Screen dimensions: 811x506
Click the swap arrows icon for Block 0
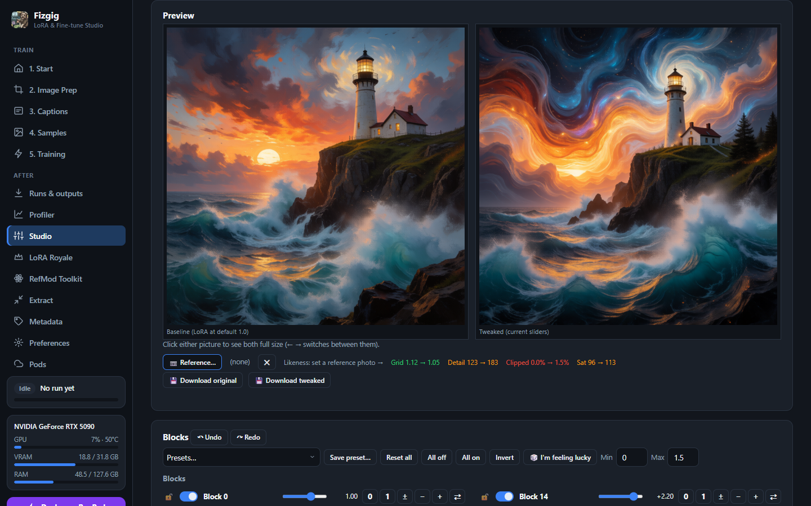point(457,496)
